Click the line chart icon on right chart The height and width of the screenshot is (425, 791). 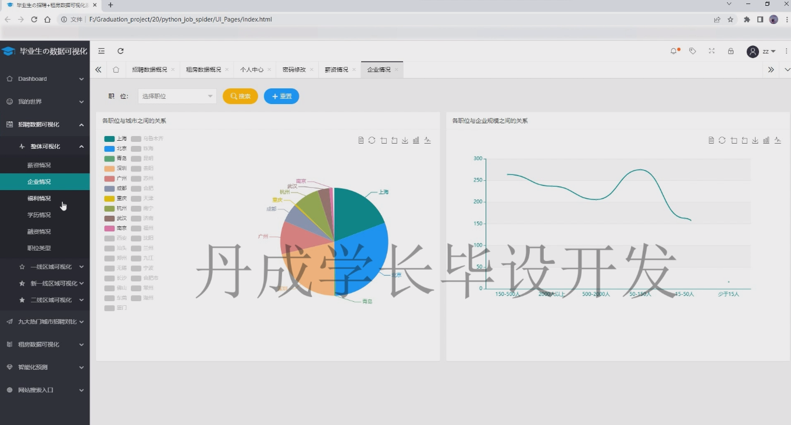click(x=778, y=140)
